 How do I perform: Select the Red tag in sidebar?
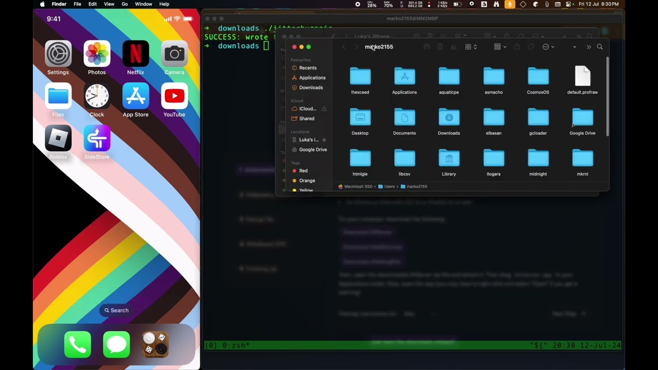pos(303,171)
